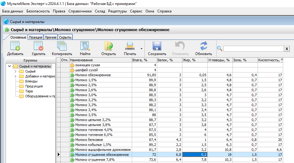This screenshot has width=294, height=163.
Task: Expand the Добавки и материалы tree group
Action: [15, 77]
